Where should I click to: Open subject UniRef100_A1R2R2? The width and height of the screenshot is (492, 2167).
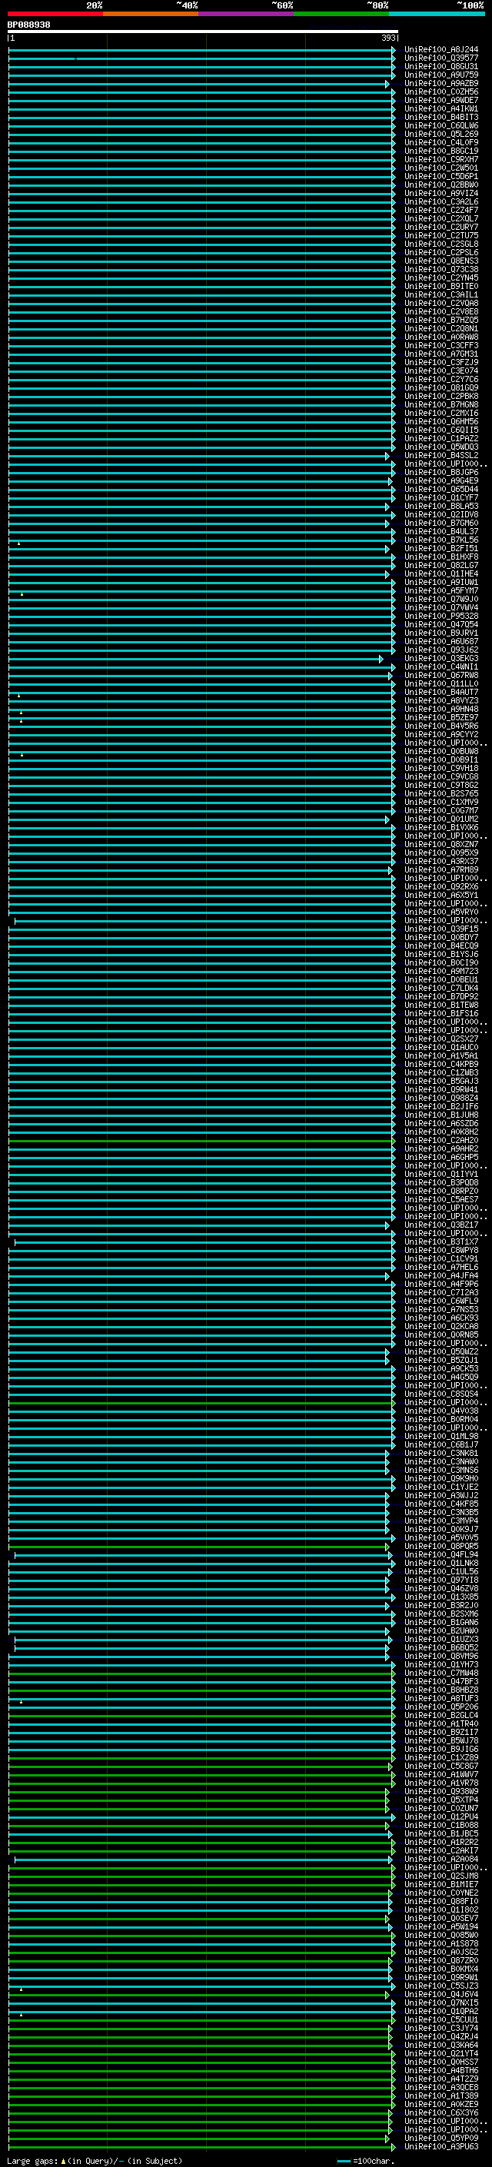click(441, 1841)
